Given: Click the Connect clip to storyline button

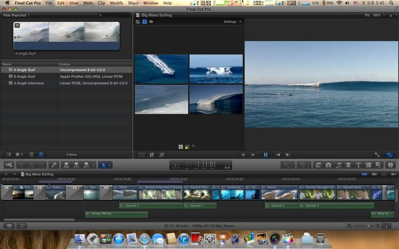Looking at the screenshot, I should (x=66, y=165).
